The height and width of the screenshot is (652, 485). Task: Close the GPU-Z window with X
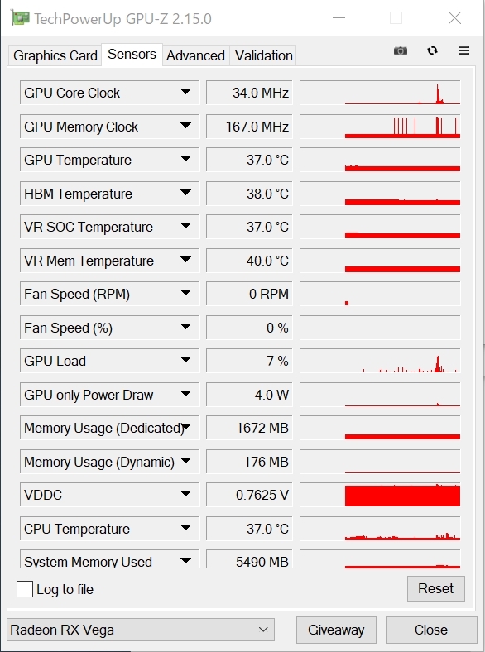point(454,18)
